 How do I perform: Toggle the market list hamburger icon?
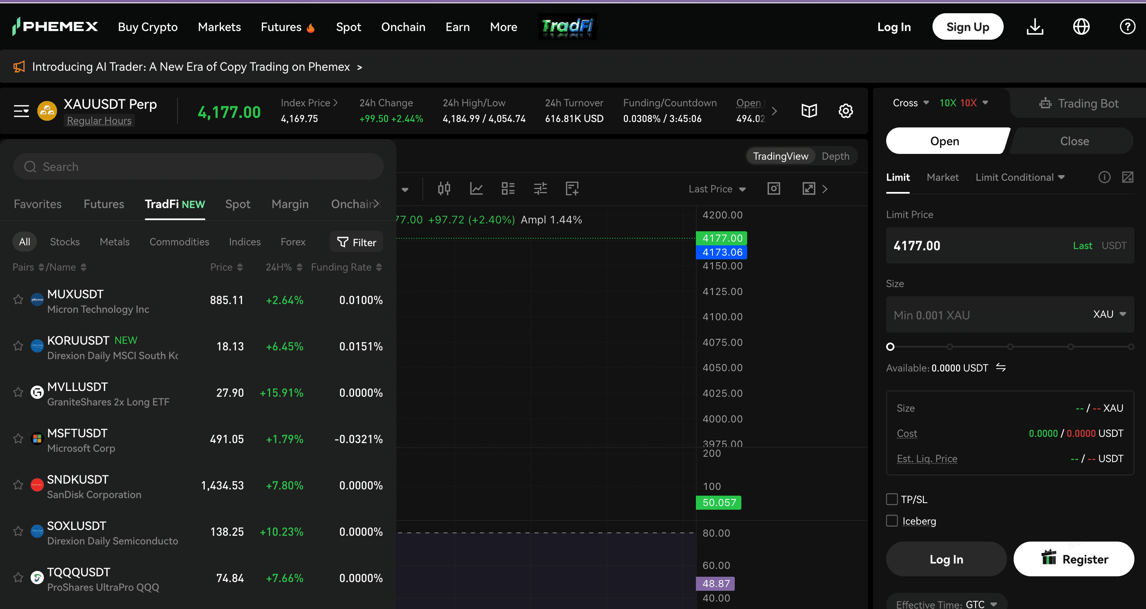point(22,111)
